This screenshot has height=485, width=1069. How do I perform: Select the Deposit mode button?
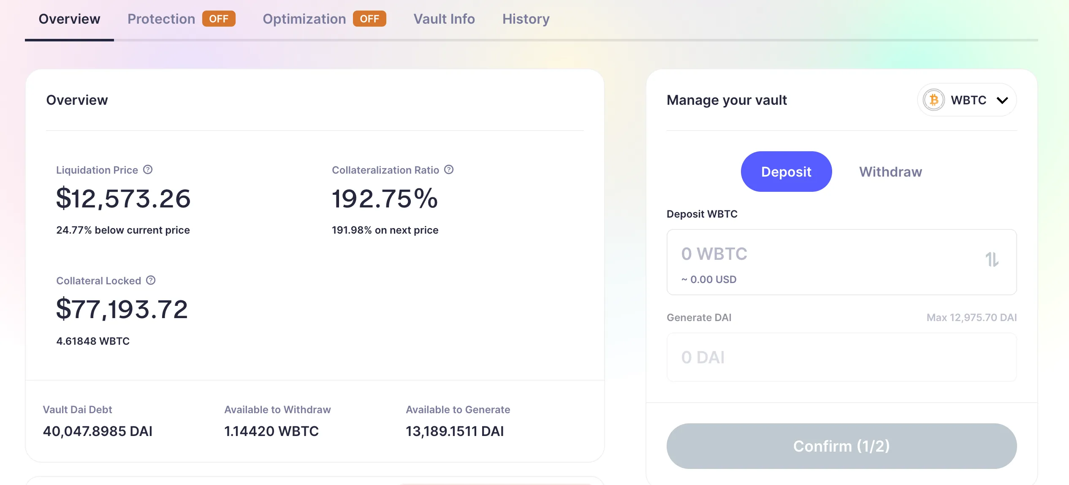pos(786,172)
